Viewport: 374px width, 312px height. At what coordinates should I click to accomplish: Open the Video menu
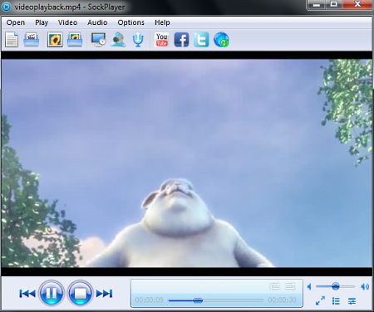(67, 22)
